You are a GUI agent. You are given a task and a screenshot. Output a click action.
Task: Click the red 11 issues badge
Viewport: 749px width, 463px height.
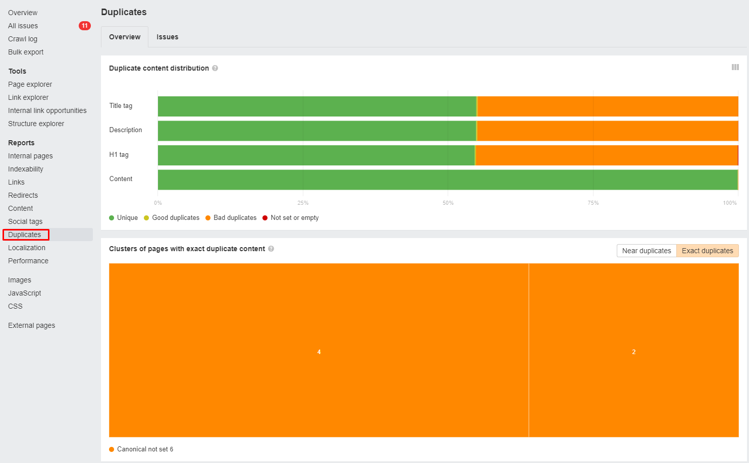pos(84,26)
